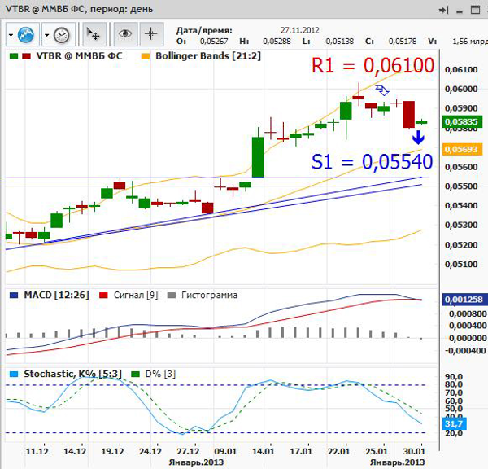Click the blue MACD legend swatch
Screen dimensions: 488x469
(14, 295)
